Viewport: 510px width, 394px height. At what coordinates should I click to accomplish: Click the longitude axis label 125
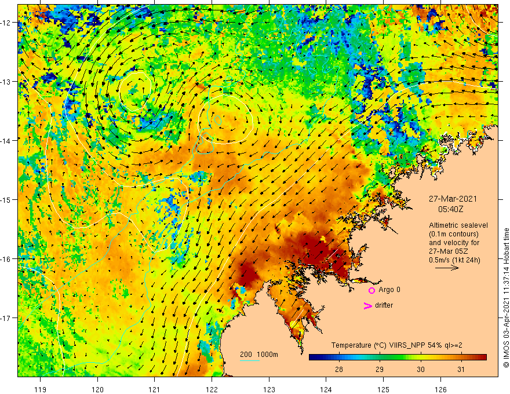coord(383,389)
